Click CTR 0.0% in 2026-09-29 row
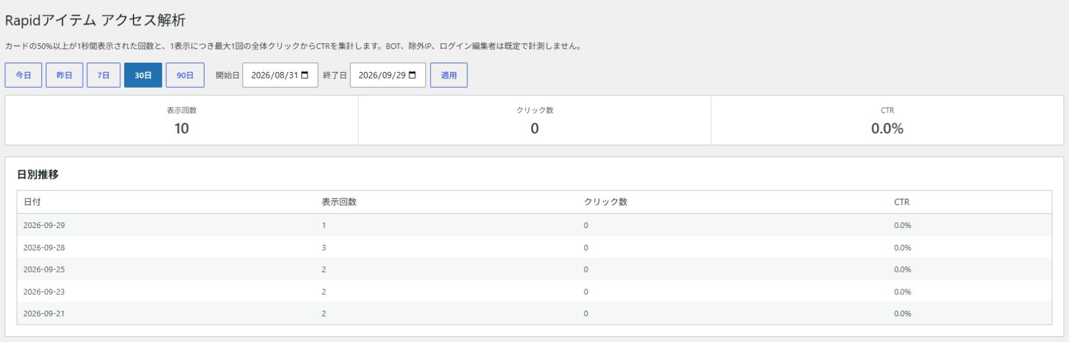Screen dimensions: 1069x342 902,225
